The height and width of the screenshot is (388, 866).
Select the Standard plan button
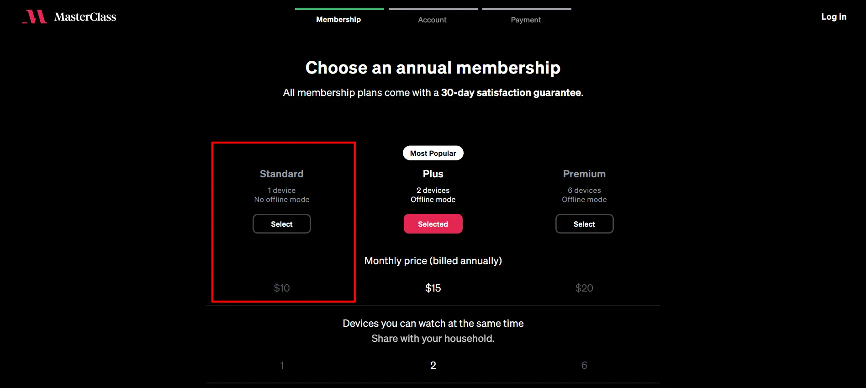tap(282, 224)
